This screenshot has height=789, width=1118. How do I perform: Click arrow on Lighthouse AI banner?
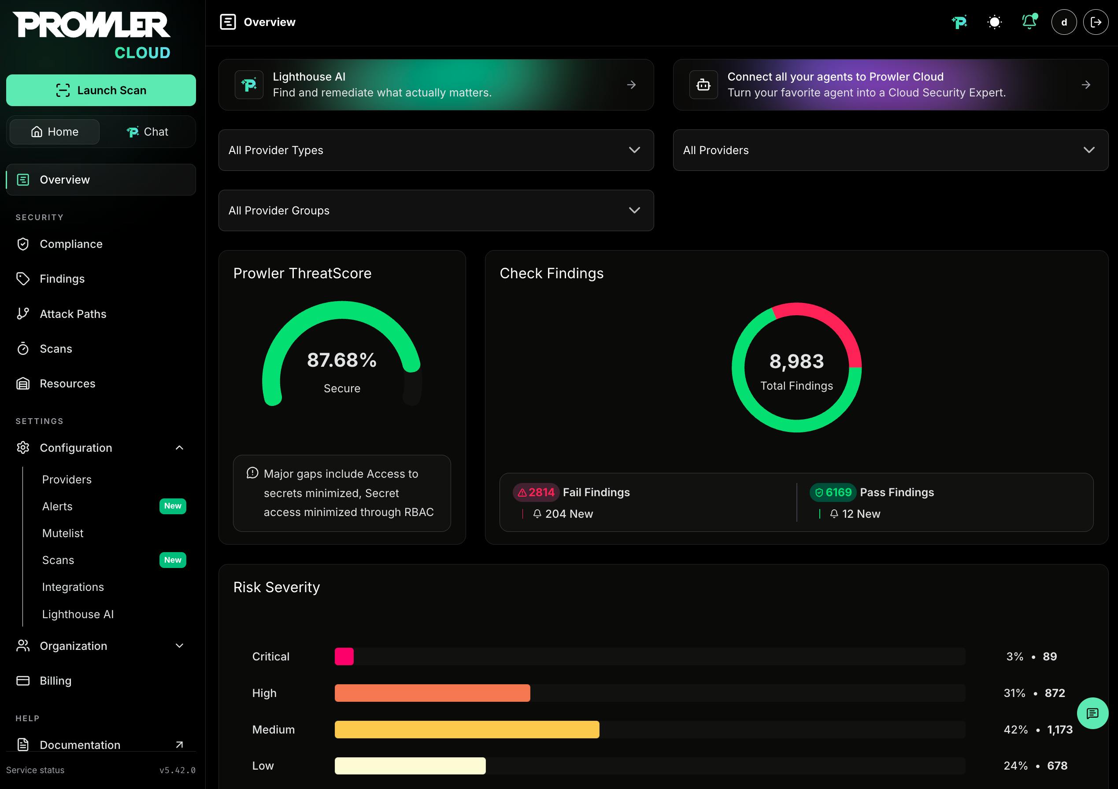coord(631,85)
